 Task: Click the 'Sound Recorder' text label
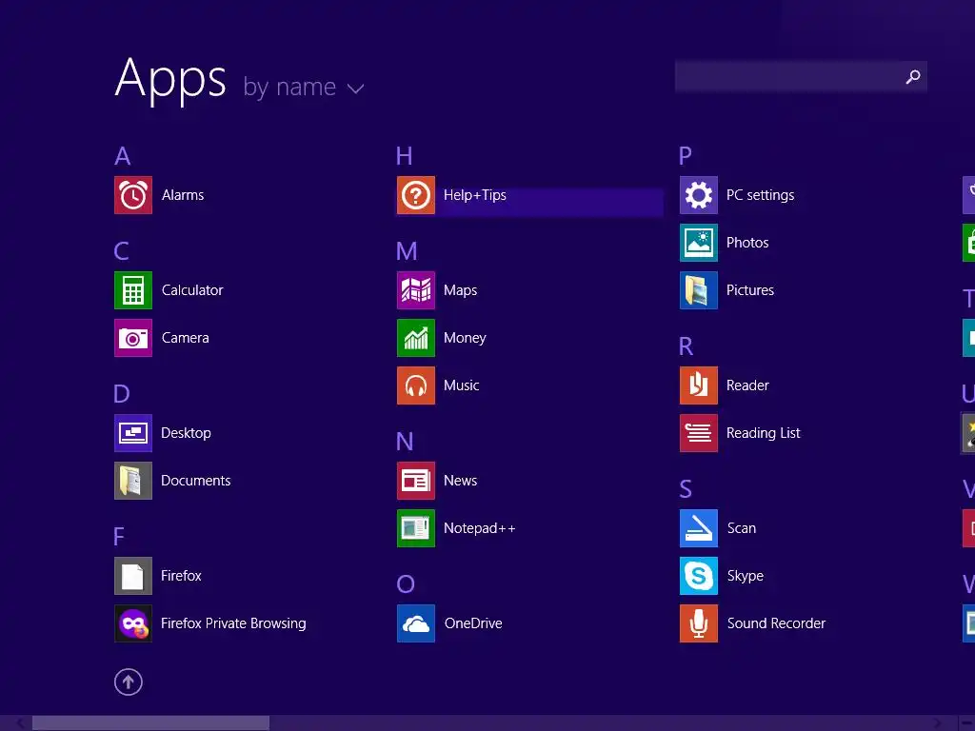[777, 623]
